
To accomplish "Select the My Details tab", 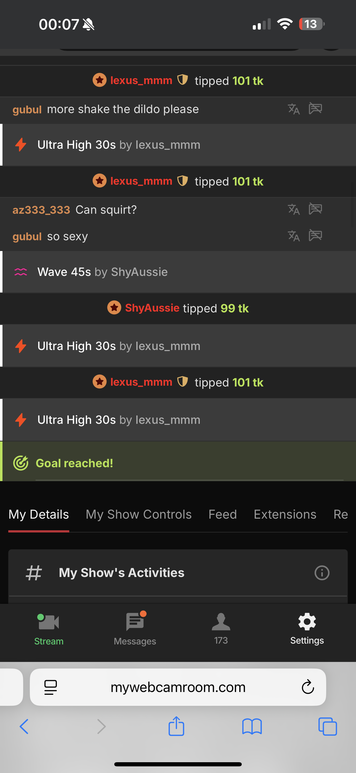I will click(39, 515).
